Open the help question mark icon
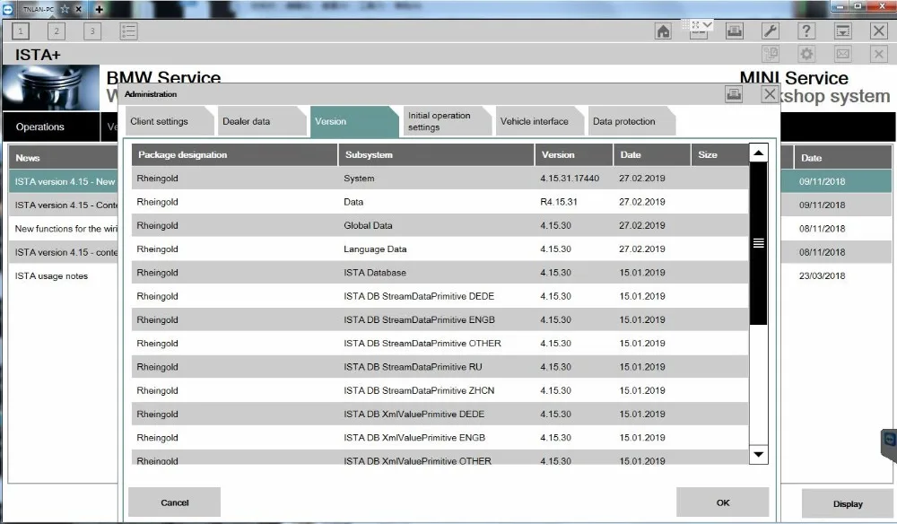The image size is (897, 524). coord(806,31)
